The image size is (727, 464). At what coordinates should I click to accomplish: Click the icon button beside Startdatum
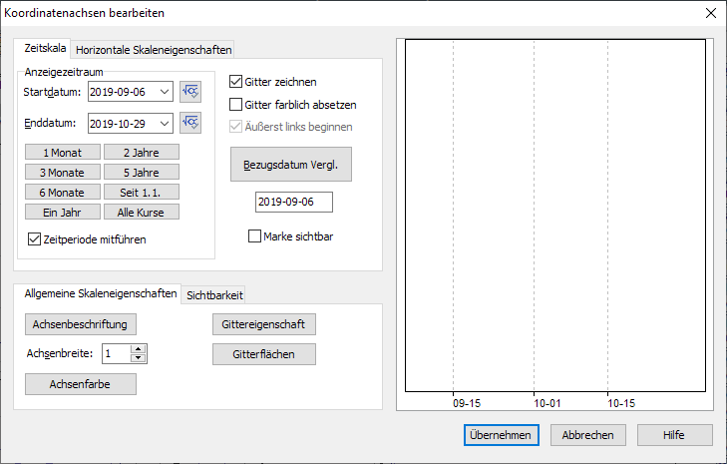tap(190, 93)
